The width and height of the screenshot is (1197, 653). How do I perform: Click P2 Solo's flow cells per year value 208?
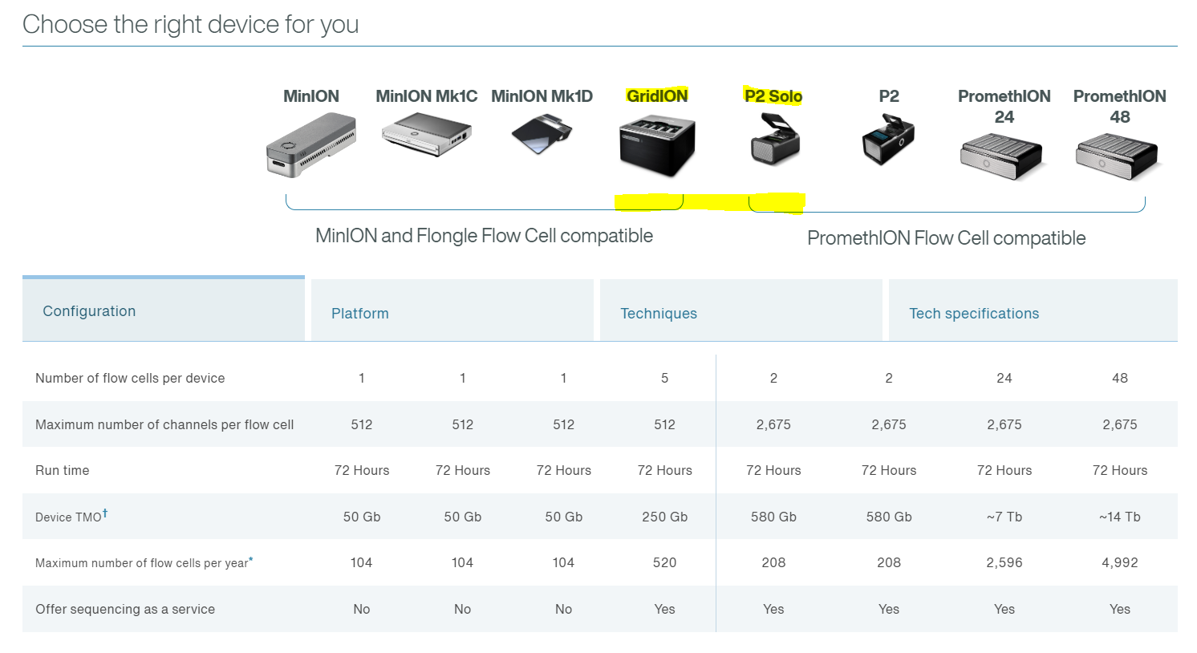(x=773, y=562)
